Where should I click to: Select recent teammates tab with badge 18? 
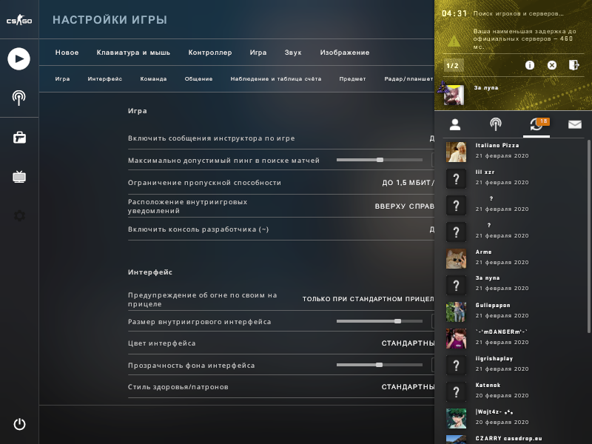point(536,124)
